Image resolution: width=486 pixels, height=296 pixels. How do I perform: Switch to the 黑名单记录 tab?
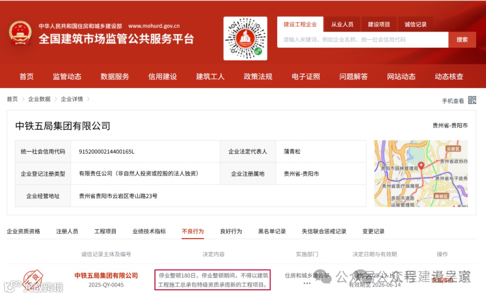(x=272, y=231)
